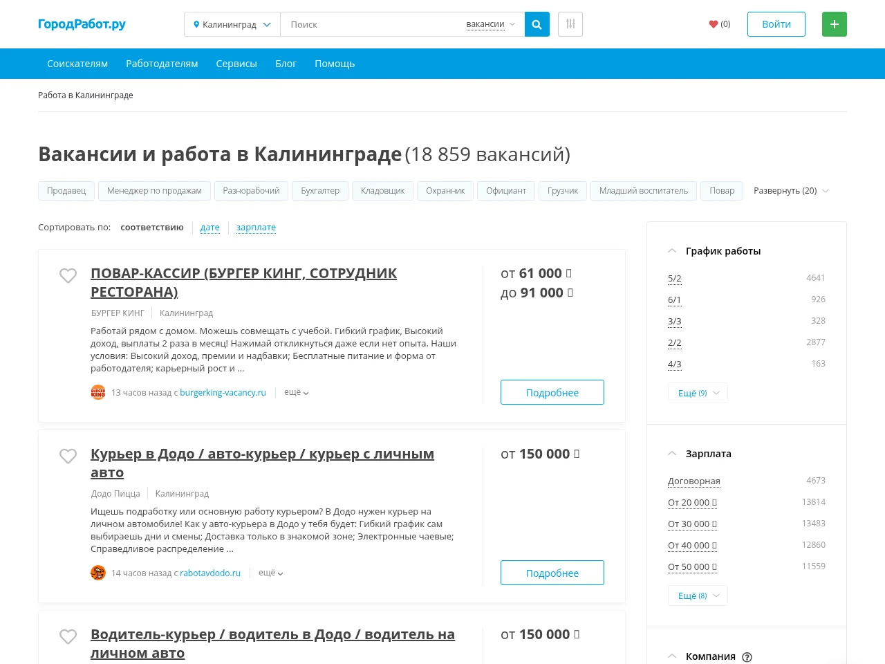Click Работа в Калининграде breadcrumb
This screenshot has width=885, height=664.
coord(86,95)
